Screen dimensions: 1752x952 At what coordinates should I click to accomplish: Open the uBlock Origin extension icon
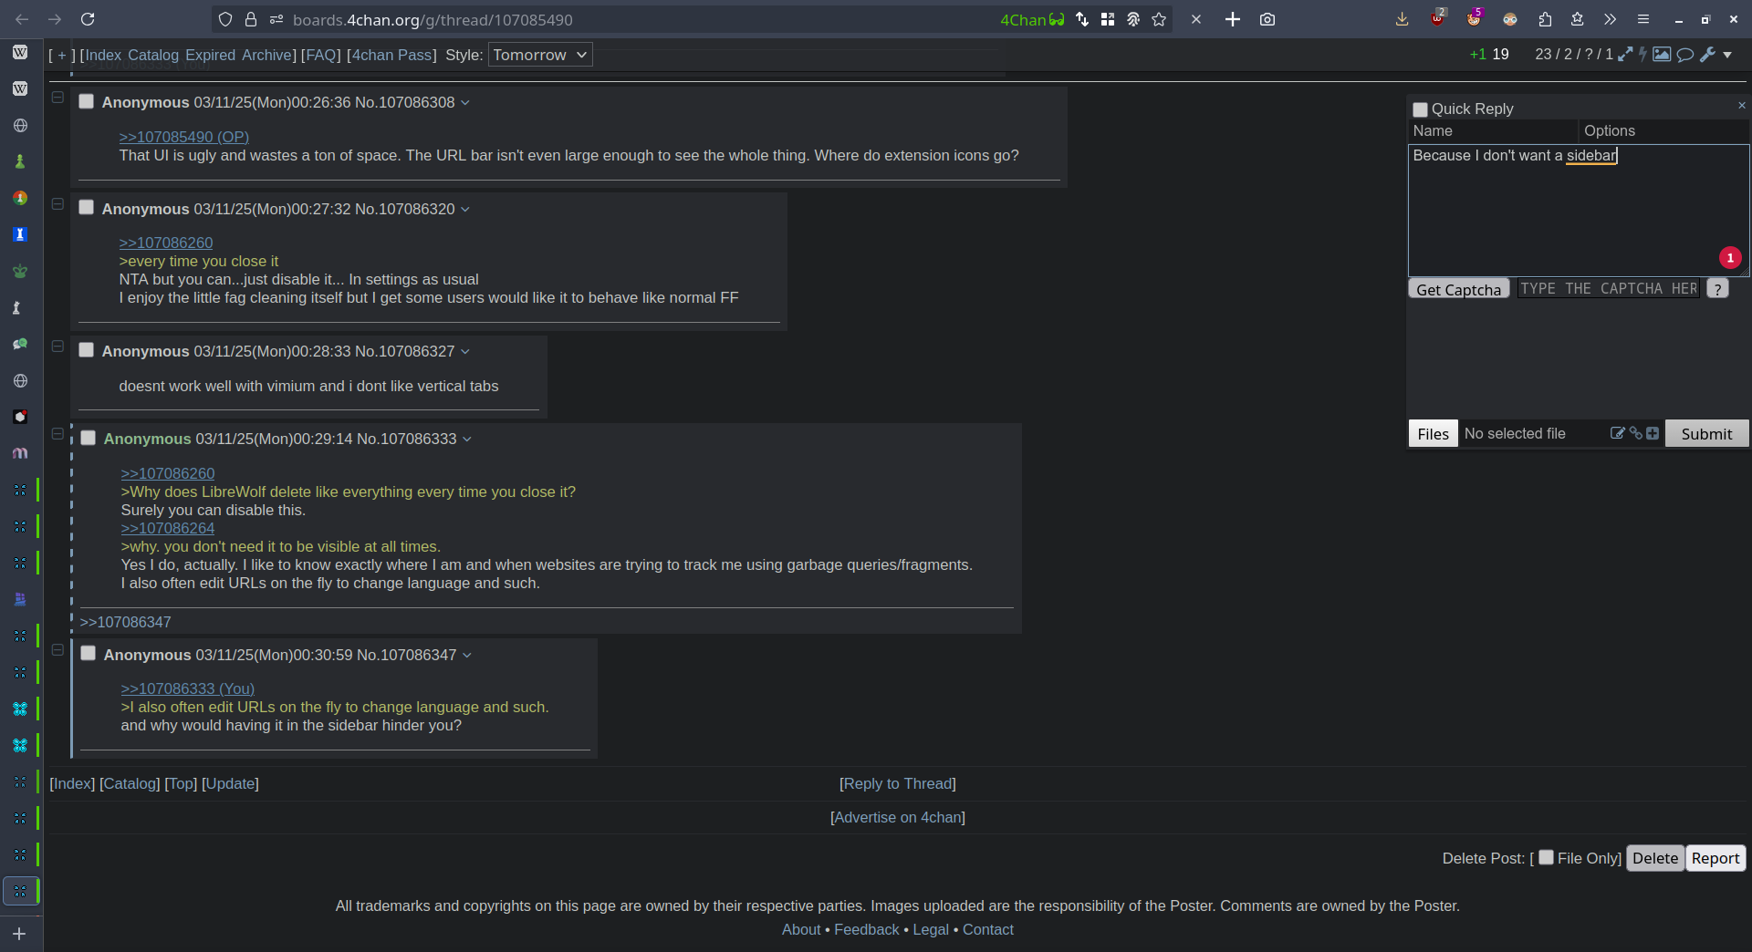tap(1438, 18)
